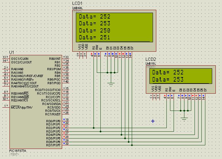
Task: Click the RC1/T1OSI/CCP2 pin label
Action: tap(49, 94)
